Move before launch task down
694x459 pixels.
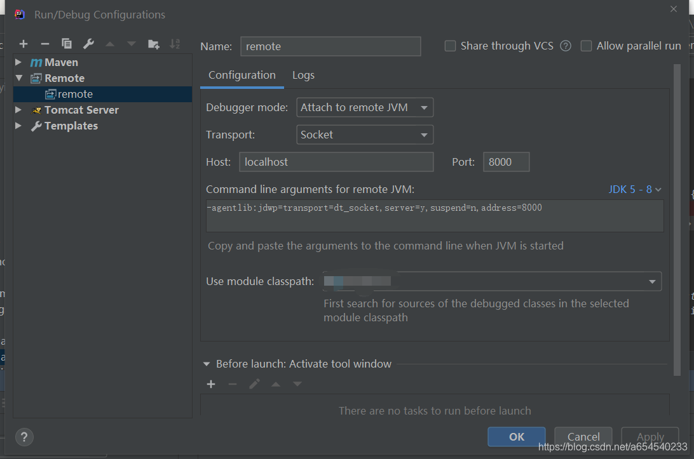point(297,384)
